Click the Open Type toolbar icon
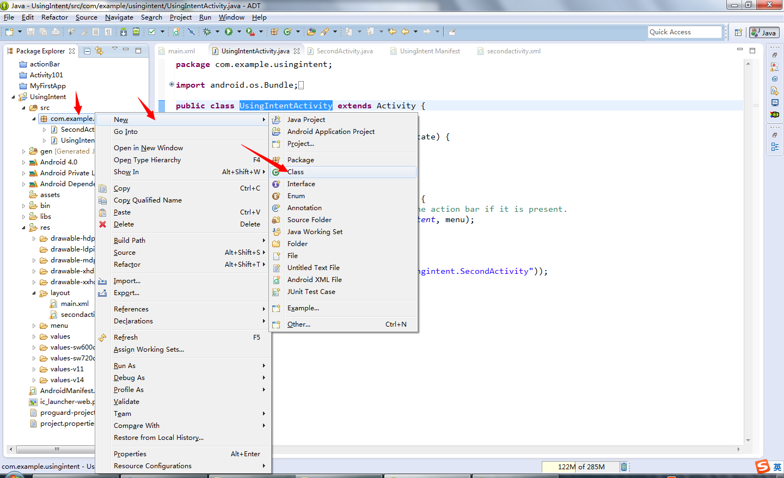Screen dimensions: 784x478 click(311, 32)
